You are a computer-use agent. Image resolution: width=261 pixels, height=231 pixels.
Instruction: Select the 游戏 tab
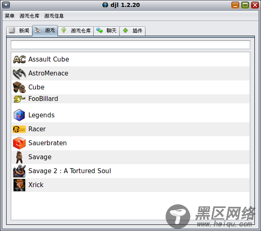tap(45, 30)
